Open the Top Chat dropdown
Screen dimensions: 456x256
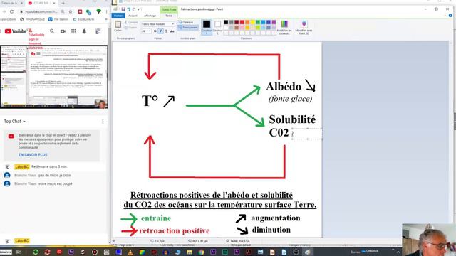click(x=15, y=122)
